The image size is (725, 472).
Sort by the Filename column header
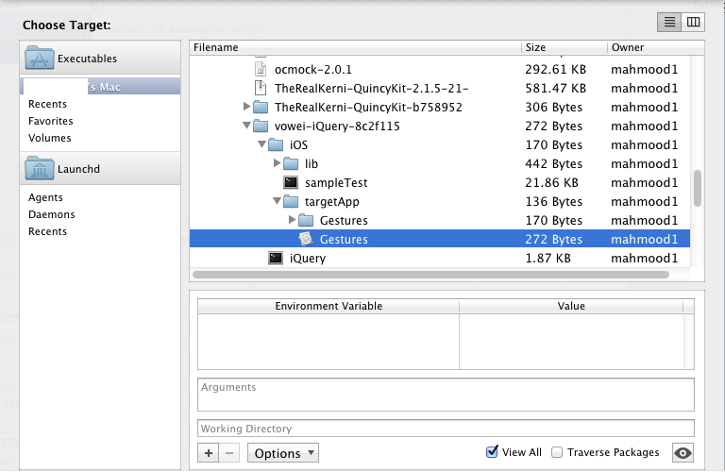point(355,47)
